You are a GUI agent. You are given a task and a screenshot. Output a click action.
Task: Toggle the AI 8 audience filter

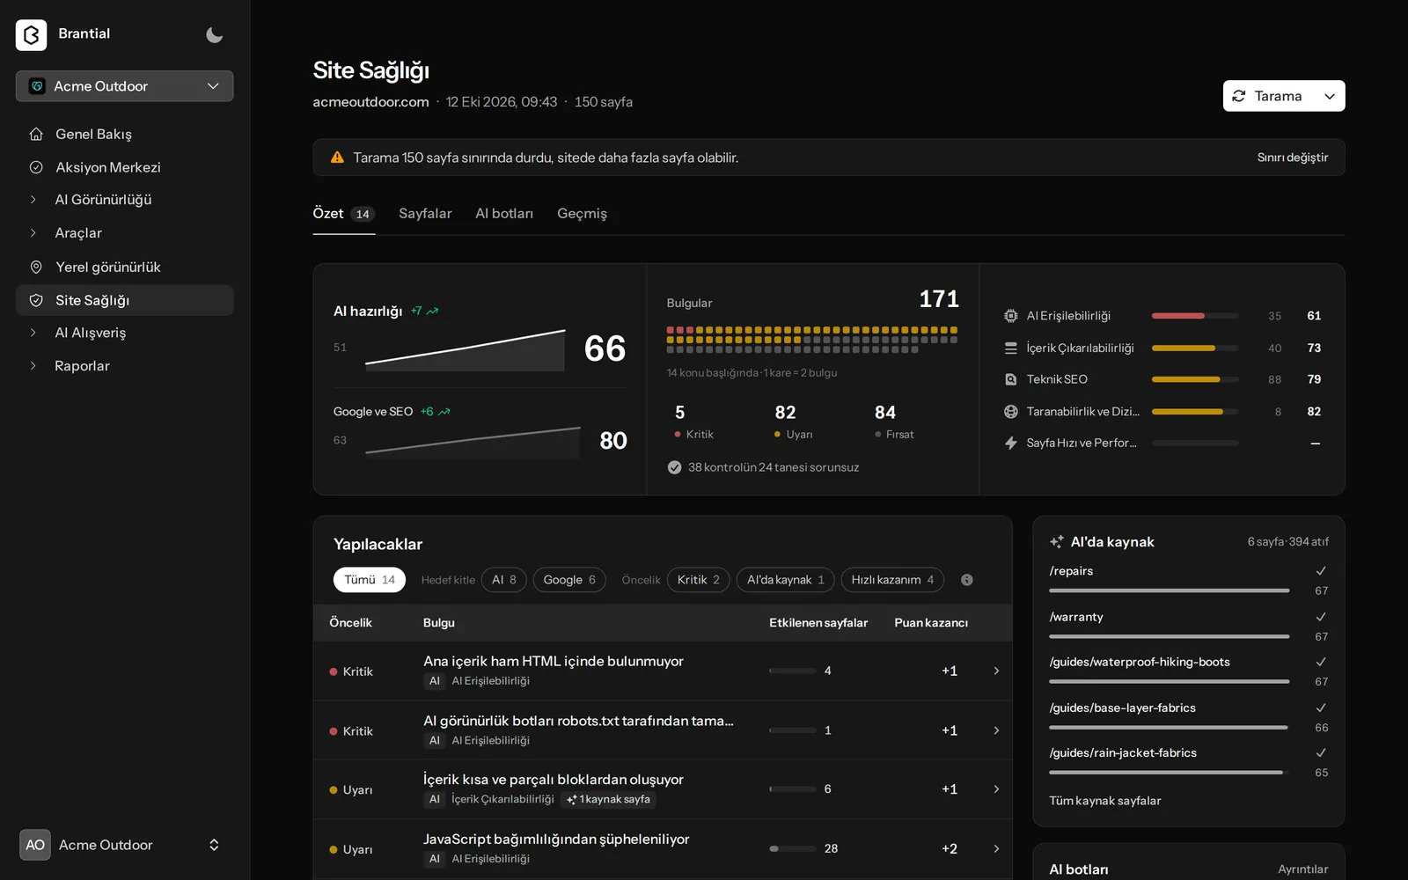(x=504, y=580)
